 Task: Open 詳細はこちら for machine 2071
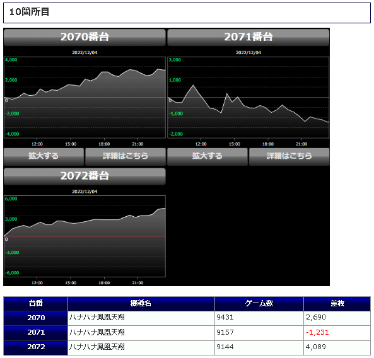[289, 156]
